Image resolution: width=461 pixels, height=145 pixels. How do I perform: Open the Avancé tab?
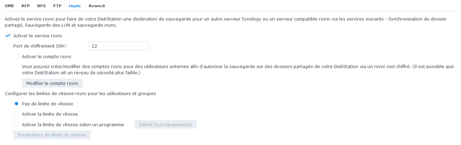[x=97, y=6]
